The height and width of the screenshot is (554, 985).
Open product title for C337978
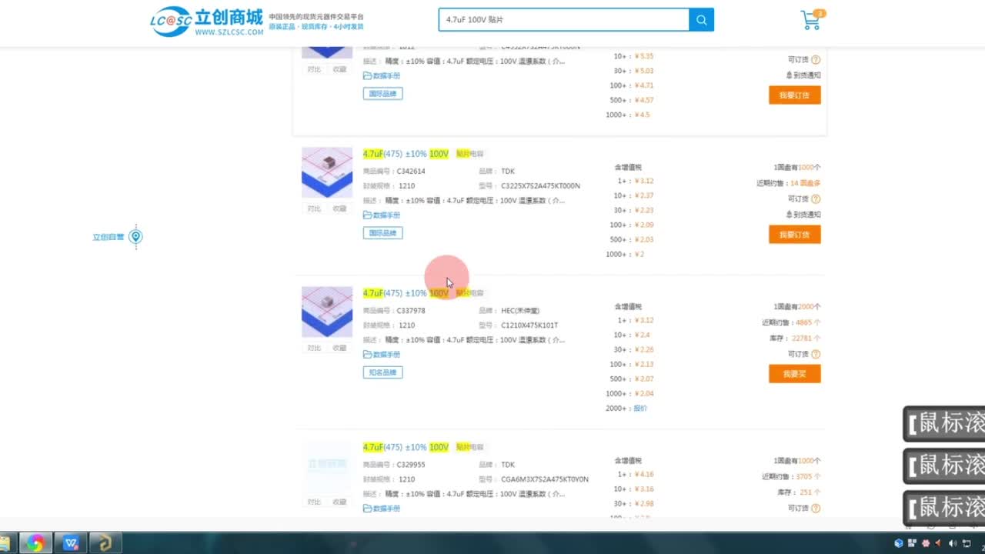[423, 293]
